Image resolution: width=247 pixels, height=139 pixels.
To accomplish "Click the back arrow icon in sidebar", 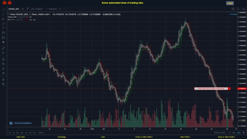I will pyautogui.click(x=3, y=42).
